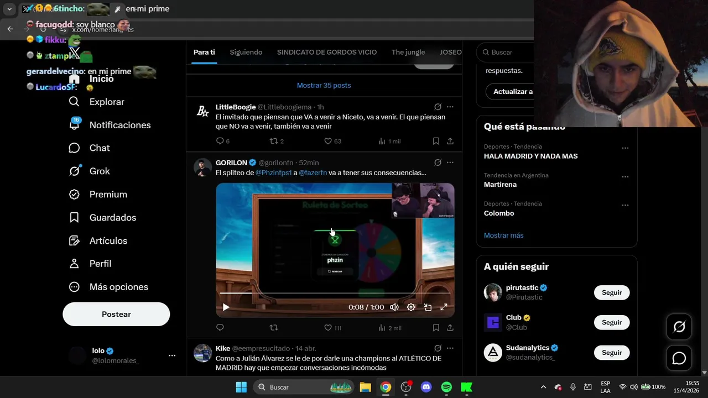
Task: Mute the video with speaker icon
Action: tap(394, 307)
